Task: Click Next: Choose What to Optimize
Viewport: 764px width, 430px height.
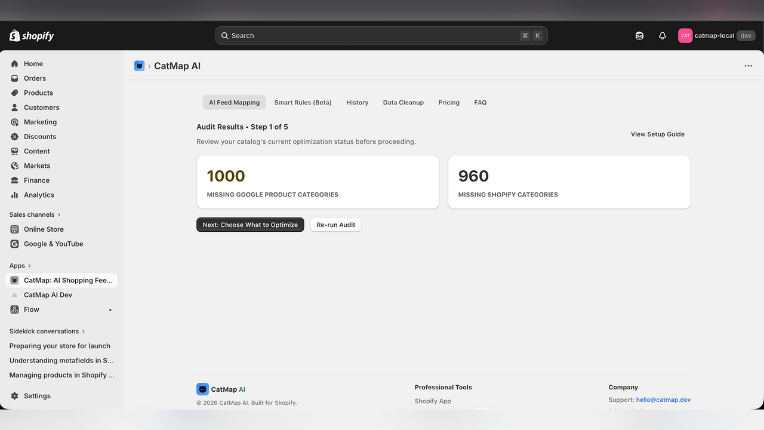Action: pos(250,225)
